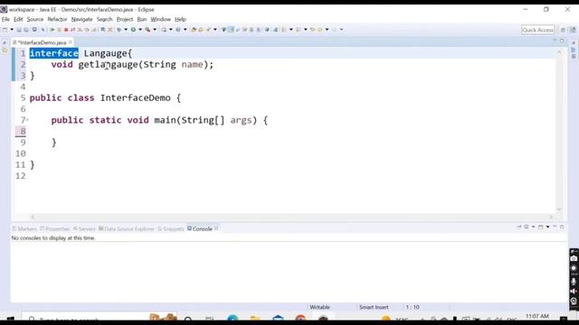Open the Refactor menu

(x=57, y=19)
